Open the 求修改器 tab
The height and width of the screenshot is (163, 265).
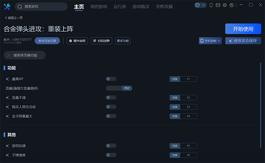(164, 7)
